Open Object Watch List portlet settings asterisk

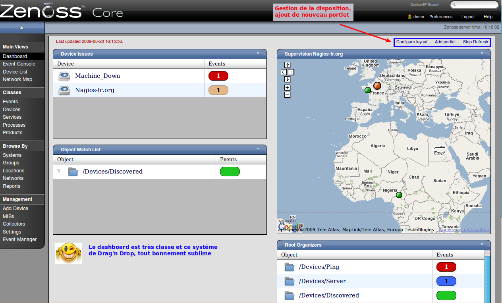coord(258,150)
